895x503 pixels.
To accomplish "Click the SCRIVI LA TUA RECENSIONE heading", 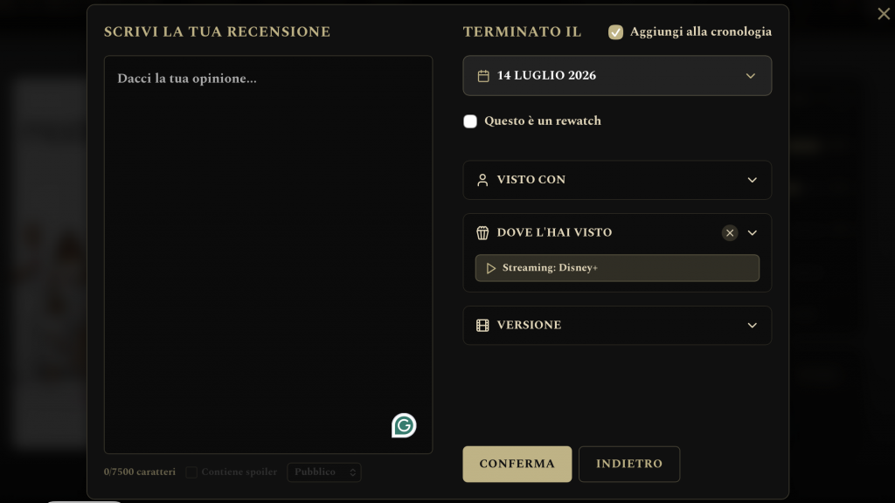I will click(217, 32).
